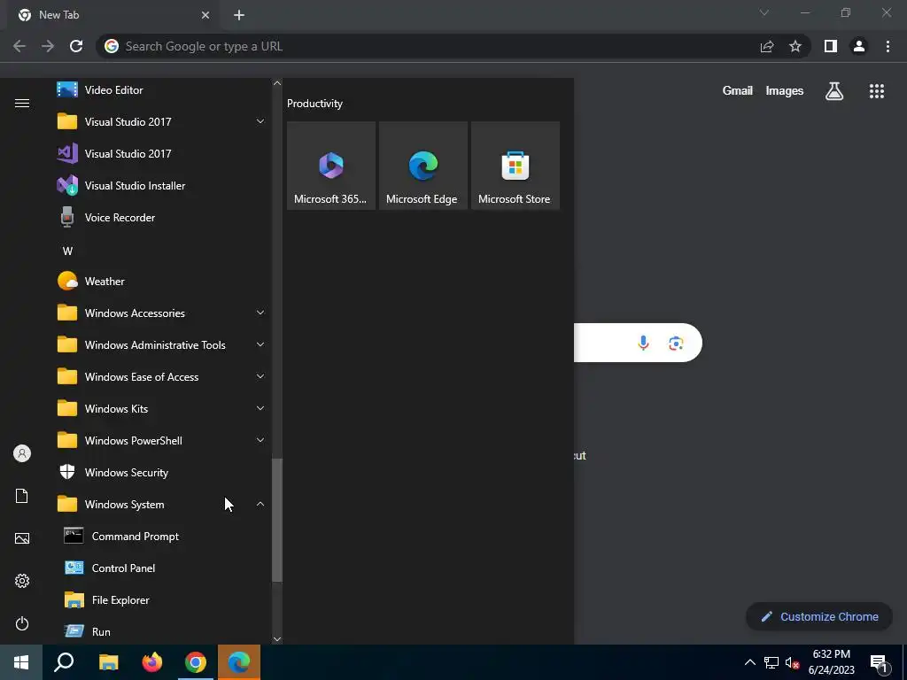The height and width of the screenshot is (680, 907).
Task: Click the app list scrollbar up arrow
Action: point(277,83)
